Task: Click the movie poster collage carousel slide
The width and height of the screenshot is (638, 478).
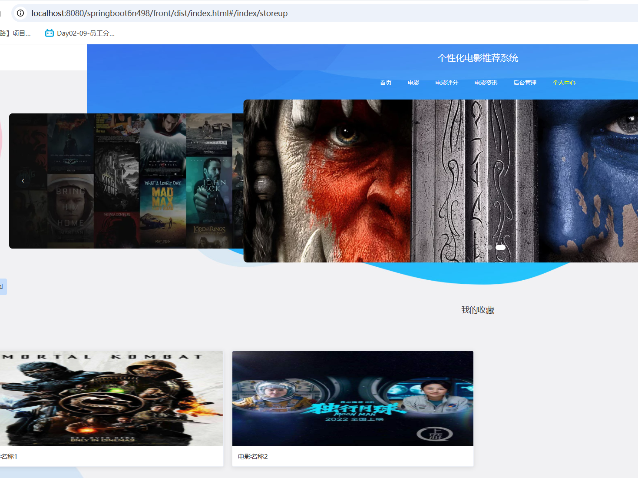Action: 126,181
